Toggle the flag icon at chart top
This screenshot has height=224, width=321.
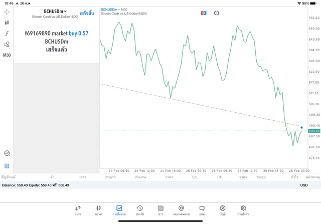[204, 13]
